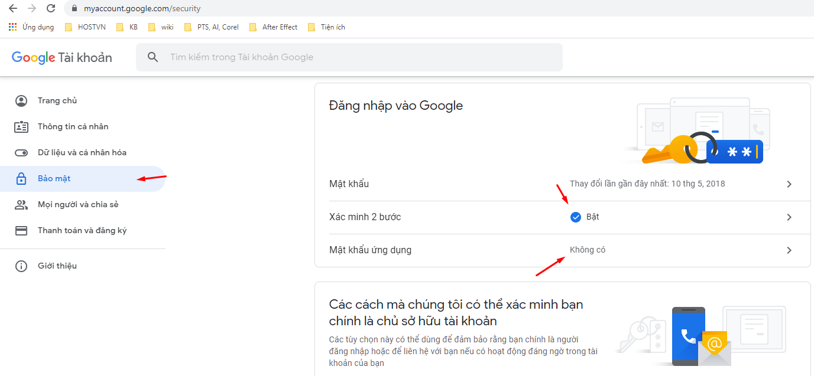Expand the Mật khẩu row chevron
The height and width of the screenshot is (376, 814).
789,184
